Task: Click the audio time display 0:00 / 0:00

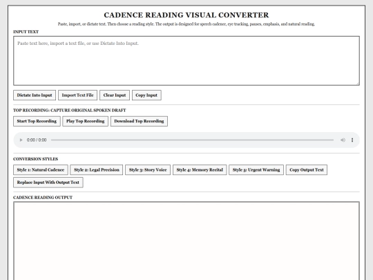Action: point(37,140)
